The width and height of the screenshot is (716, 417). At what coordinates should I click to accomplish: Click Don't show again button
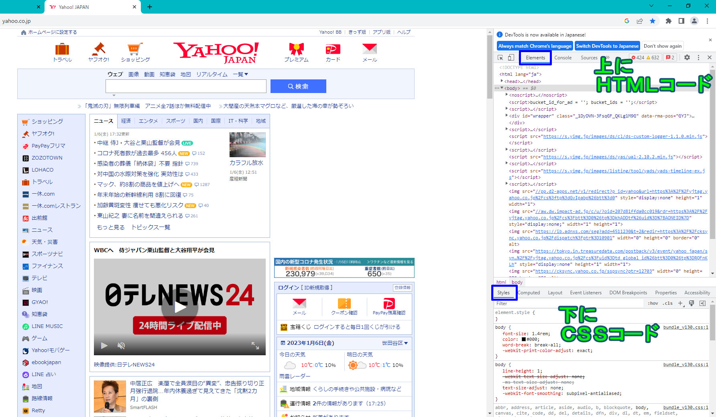[663, 46]
